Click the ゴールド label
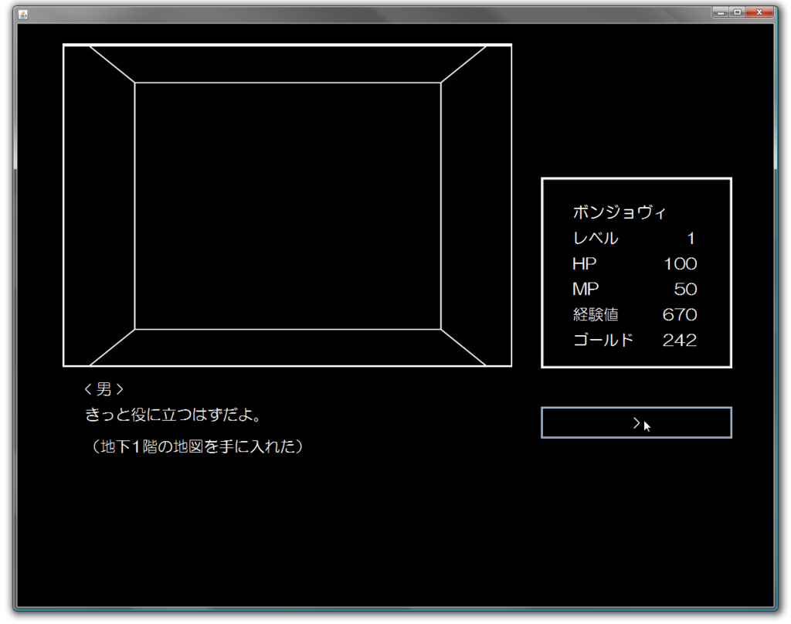791x624 pixels. [603, 340]
